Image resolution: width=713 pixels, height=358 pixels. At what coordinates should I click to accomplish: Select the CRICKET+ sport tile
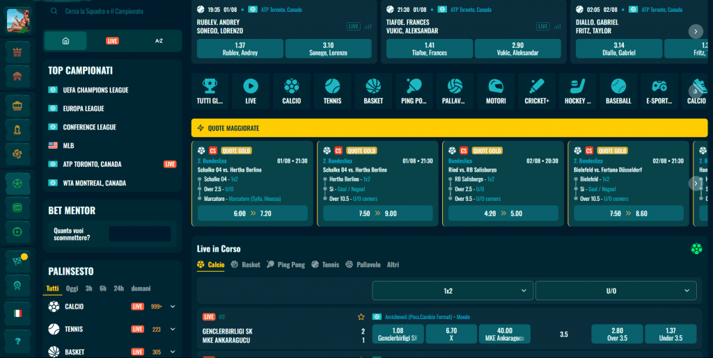point(537,91)
